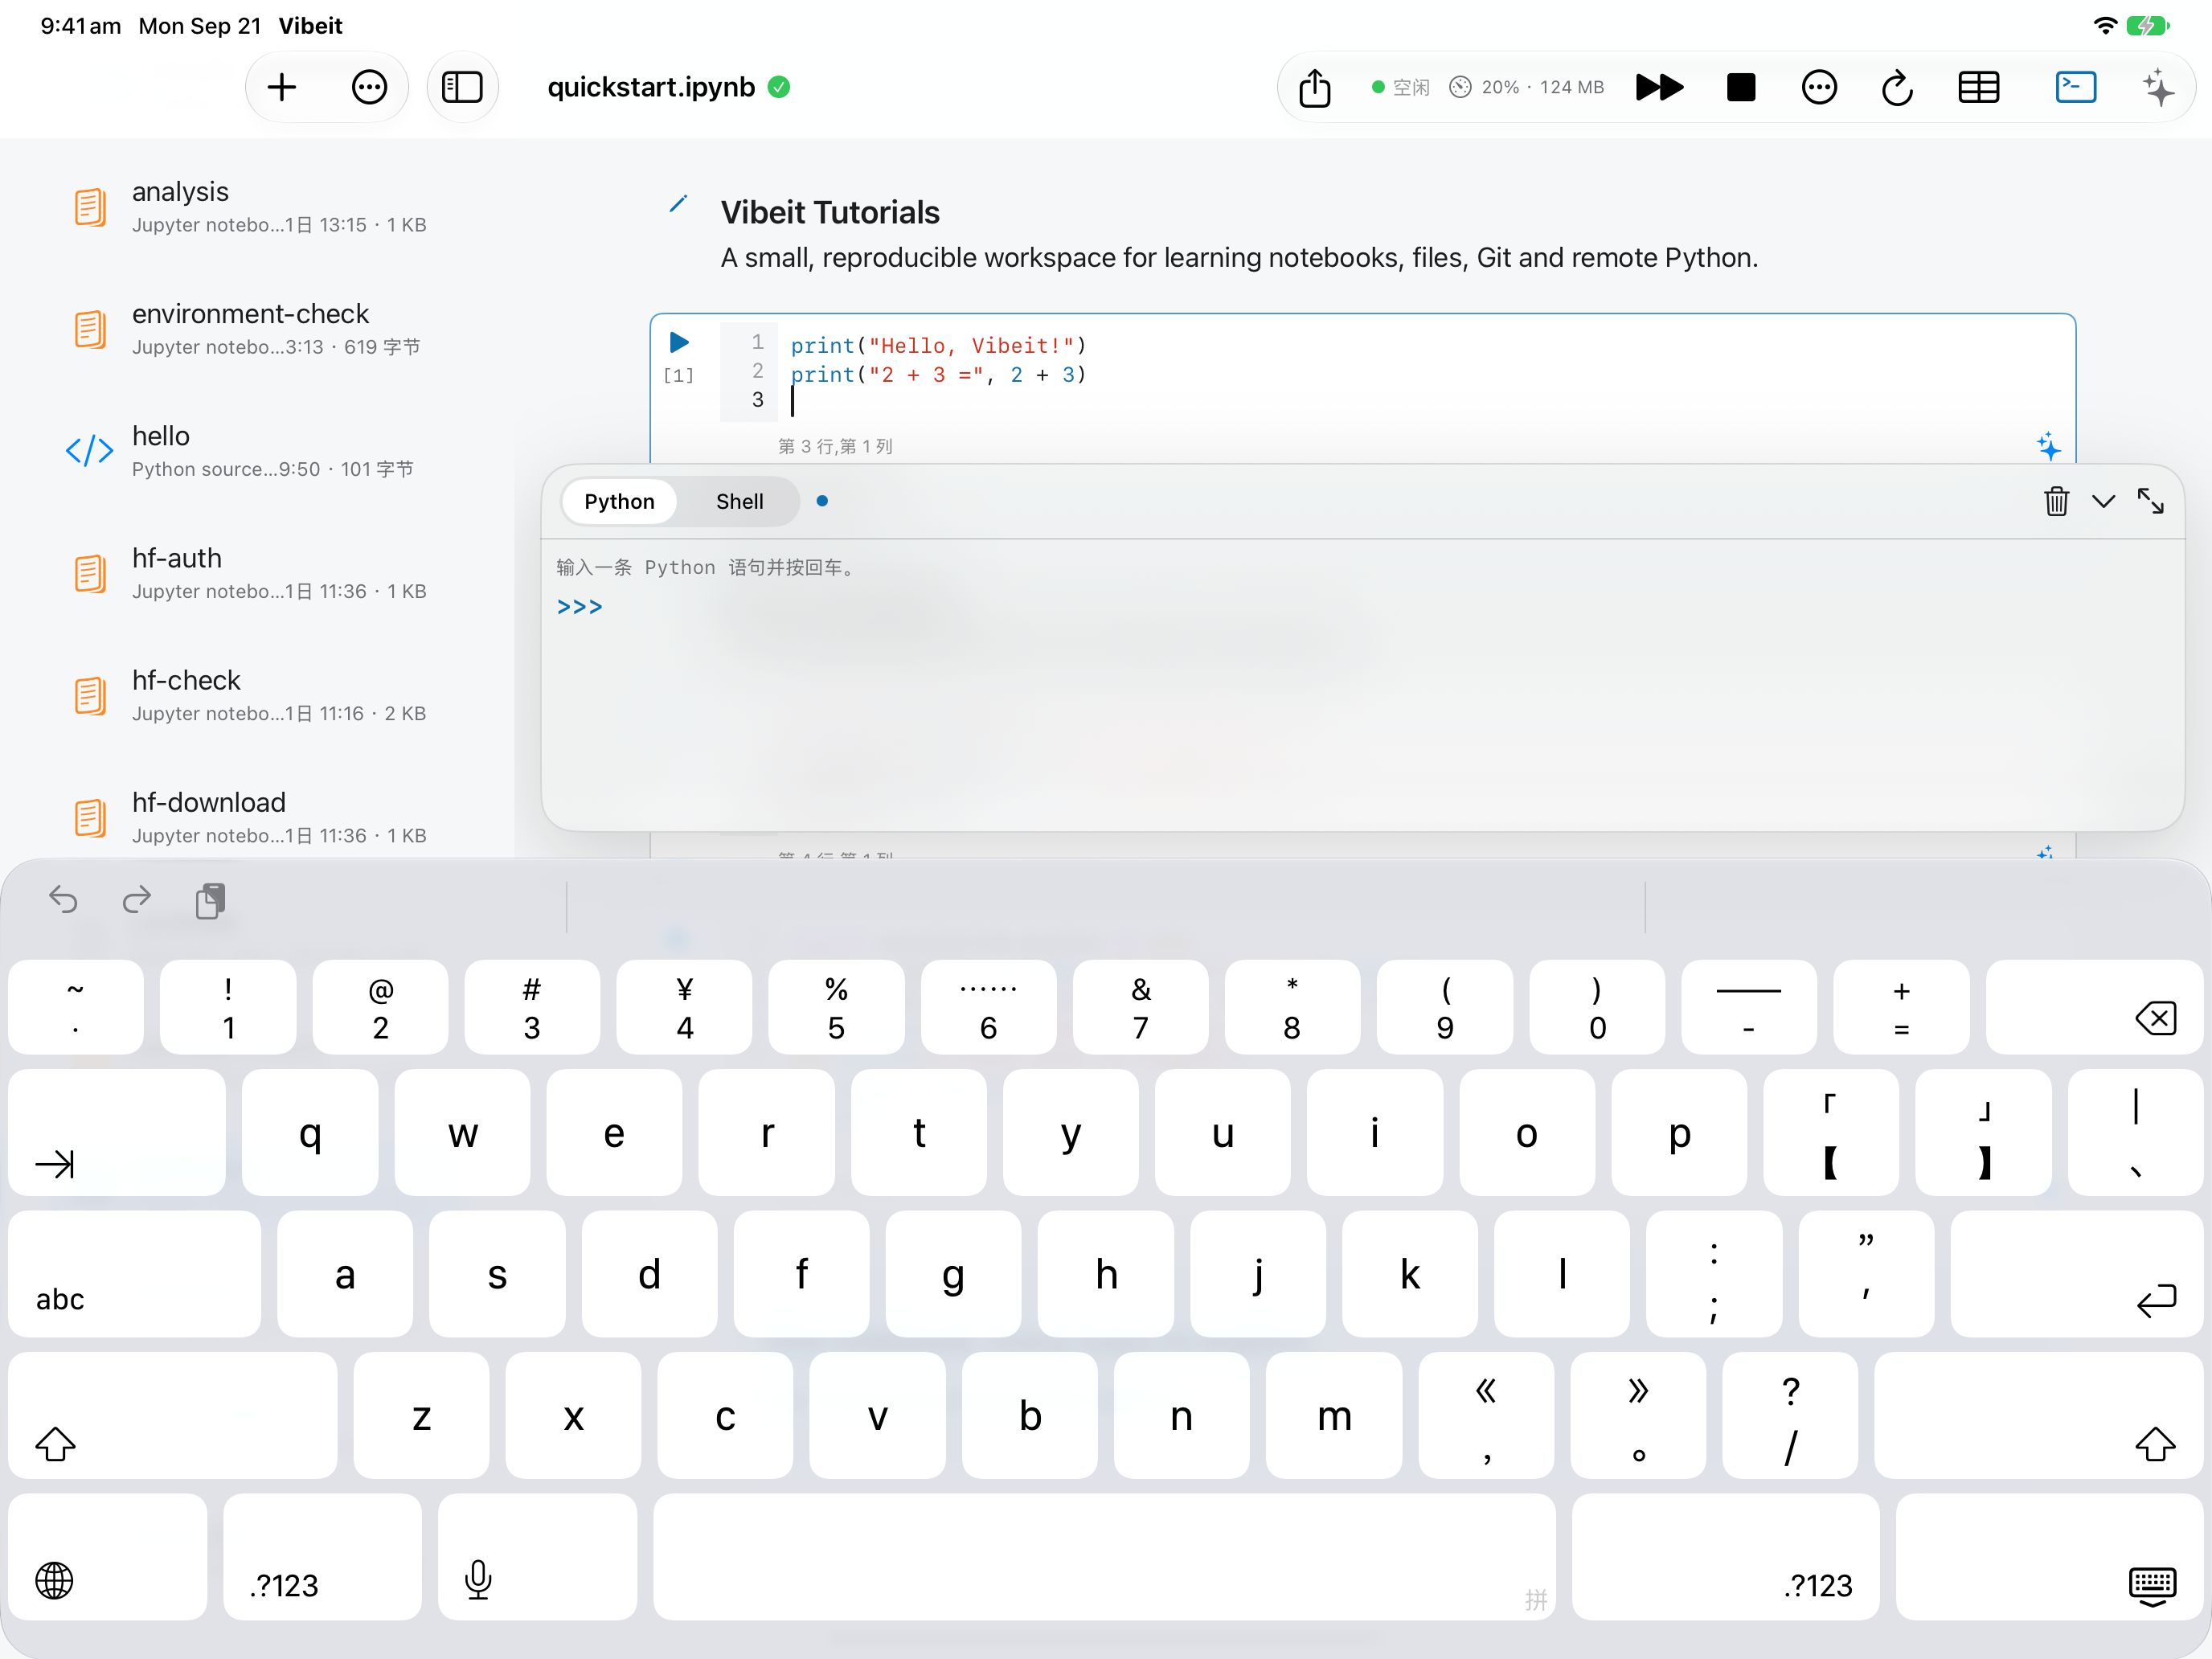Edit the Vibeit Tutorials markdown cell

click(678, 205)
